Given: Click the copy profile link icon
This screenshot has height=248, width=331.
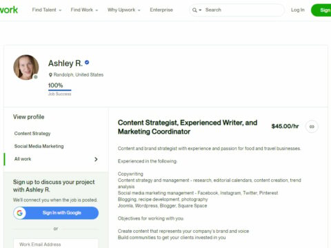Looking at the screenshot, I should 312,127.
